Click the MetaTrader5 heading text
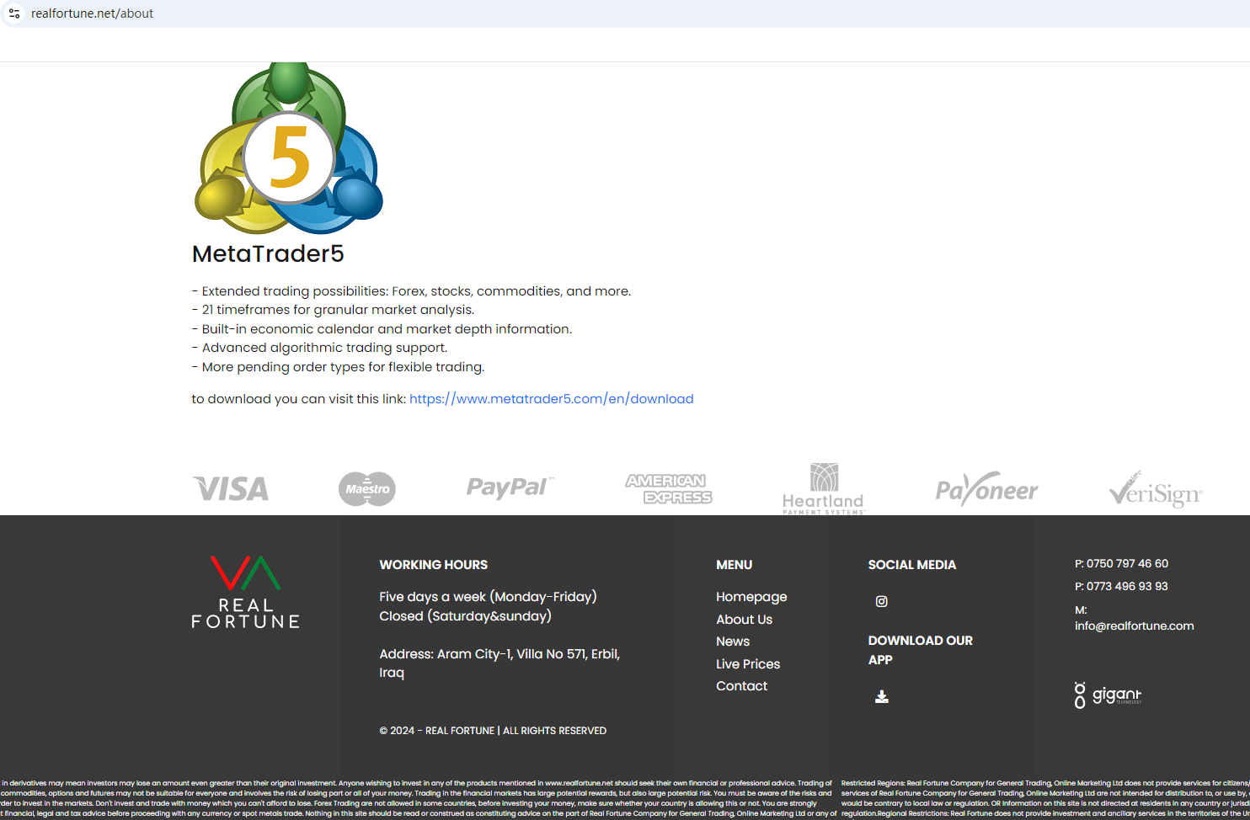 [x=268, y=253]
